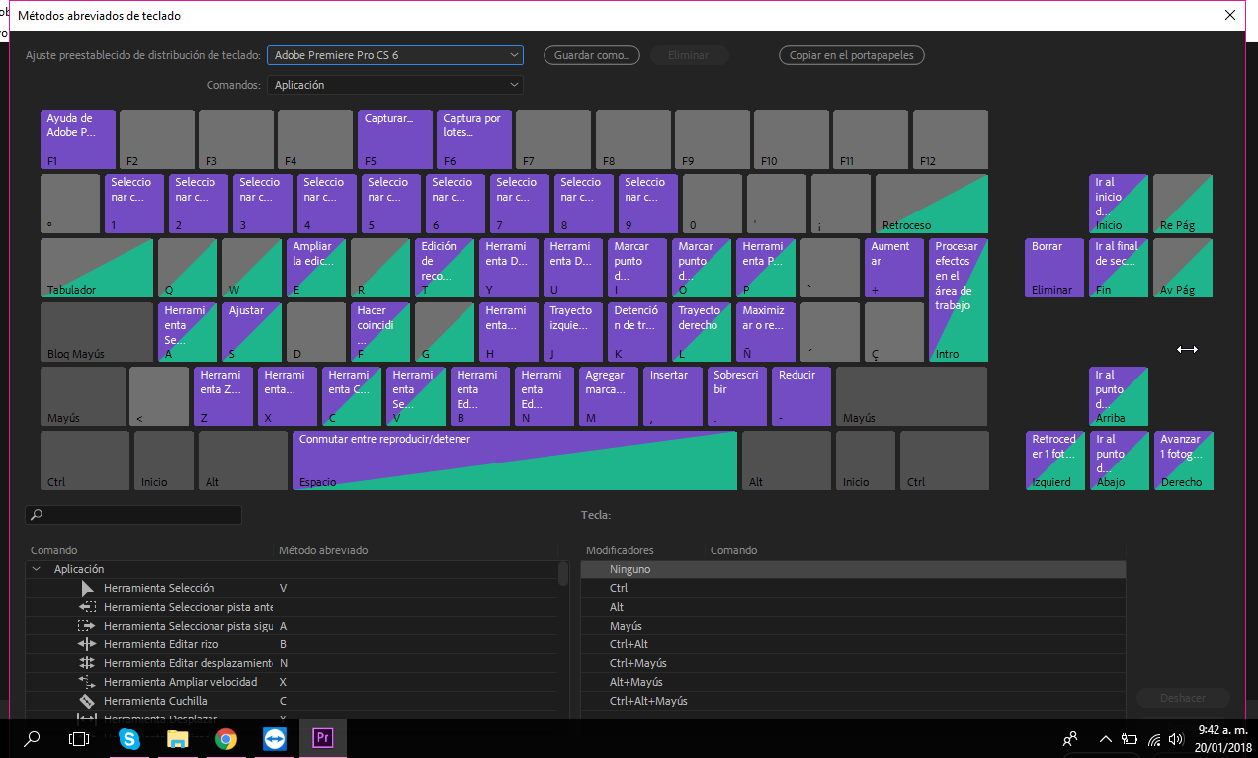Click the K key Detención de trayecto
Viewport: 1258px width, 758px height.
(637, 332)
